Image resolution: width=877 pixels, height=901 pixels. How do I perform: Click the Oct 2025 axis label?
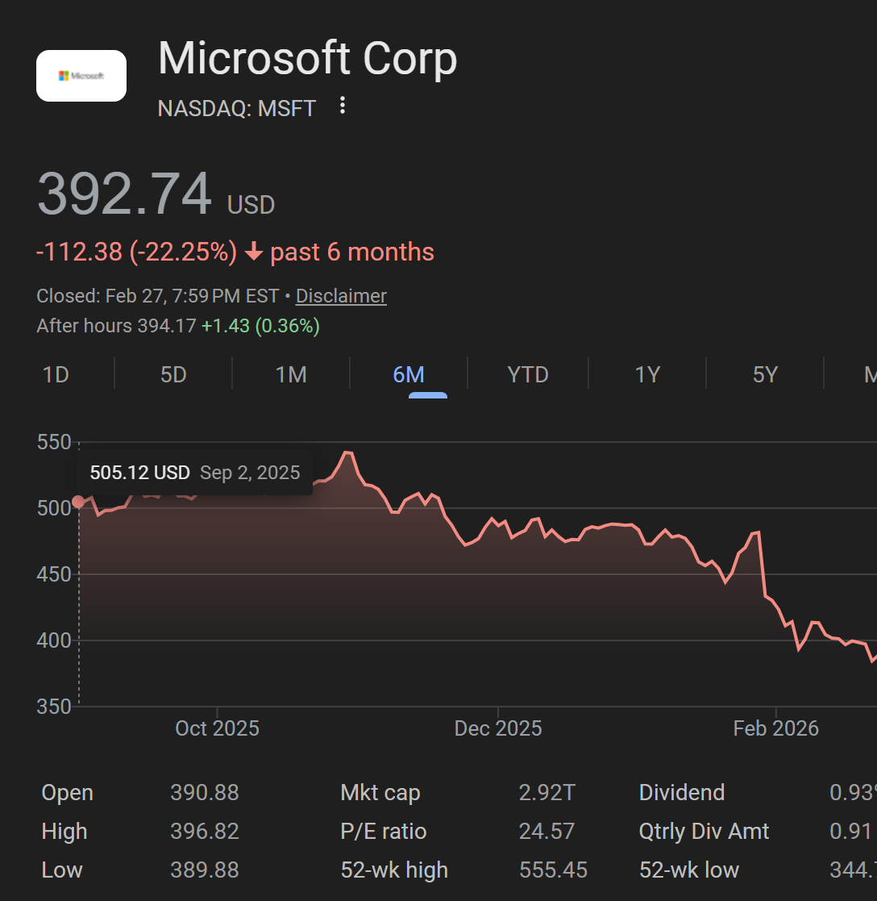click(x=217, y=728)
